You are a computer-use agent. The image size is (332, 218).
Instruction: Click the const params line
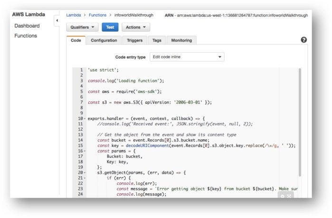point(116,151)
